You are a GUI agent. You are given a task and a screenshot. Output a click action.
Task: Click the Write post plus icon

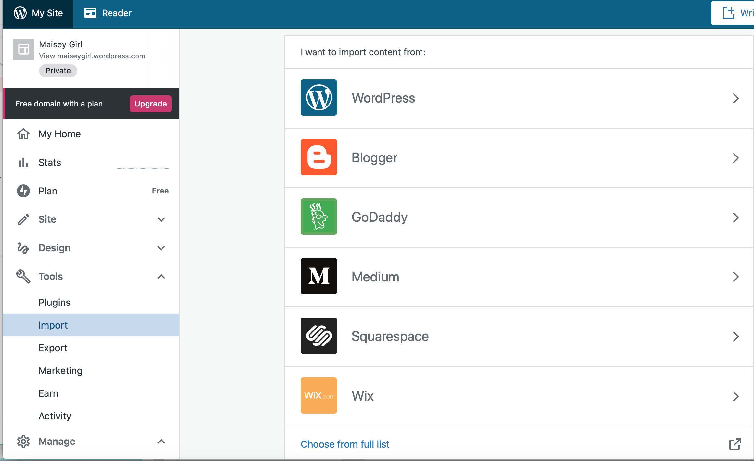tap(728, 13)
